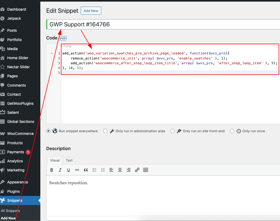Screen dimensions: 280x221
Task: Click the description text 'Swatches reposition.'
Action: 69,183
